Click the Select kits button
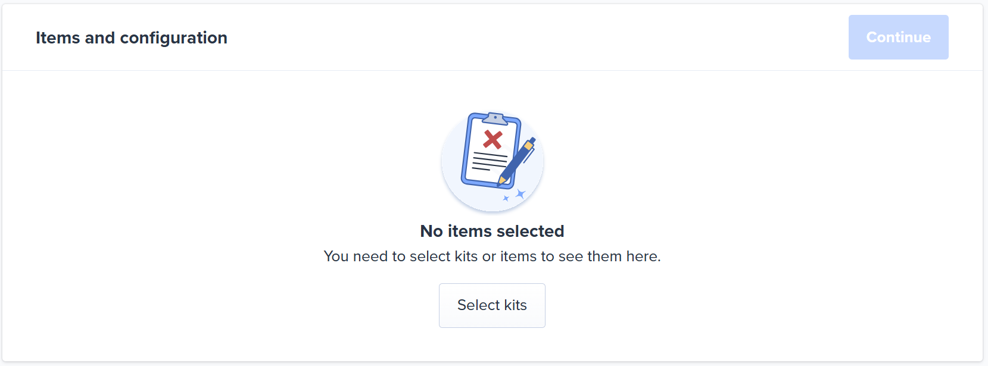This screenshot has height=366, width=988. [x=492, y=305]
